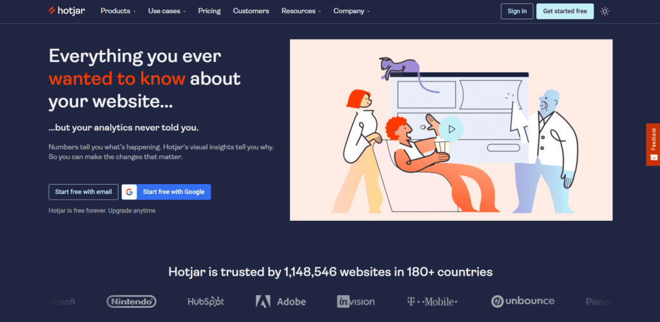Click the InVision logo
This screenshot has height=322, width=660.
click(356, 301)
